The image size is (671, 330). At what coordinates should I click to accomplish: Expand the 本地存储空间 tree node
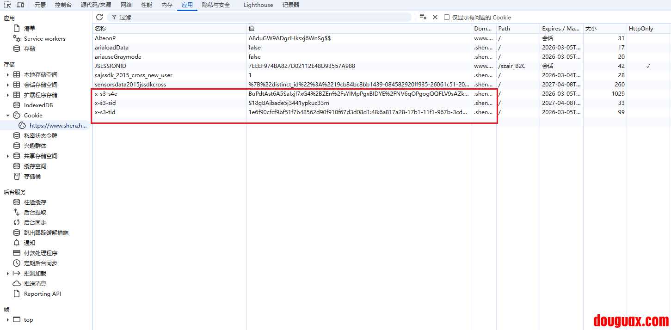coord(7,75)
